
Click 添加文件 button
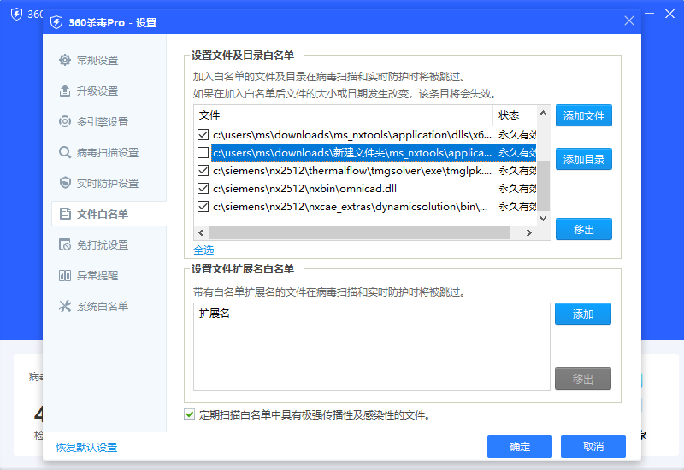pos(584,115)
